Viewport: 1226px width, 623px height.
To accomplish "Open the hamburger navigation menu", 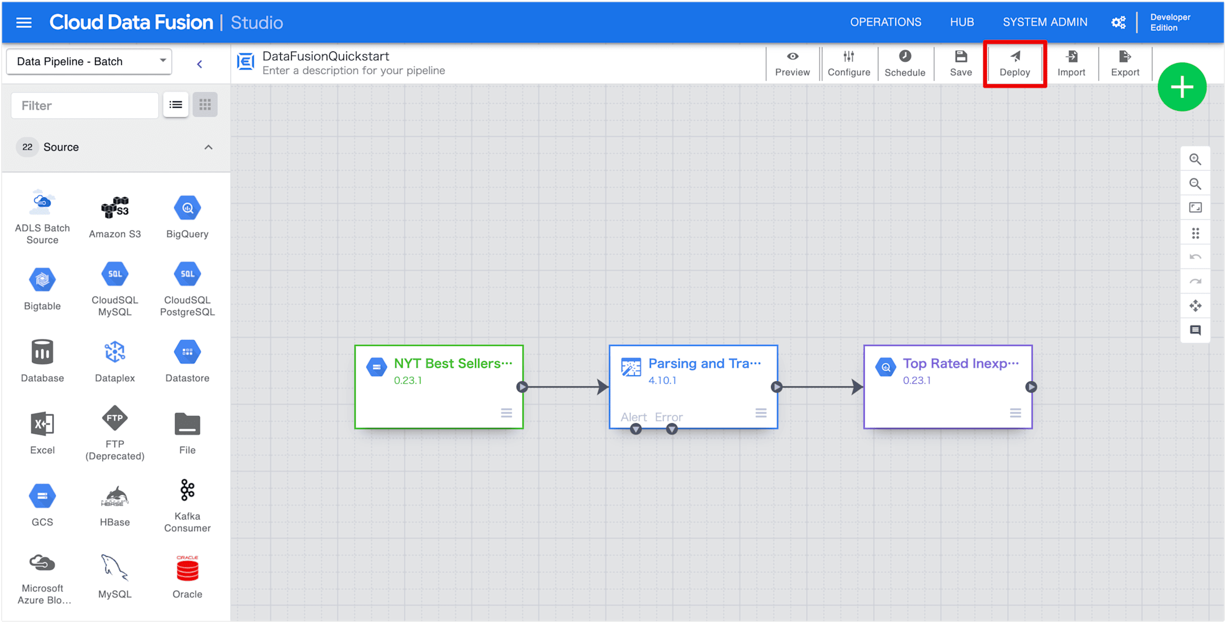I will click(x=24, y=23).
